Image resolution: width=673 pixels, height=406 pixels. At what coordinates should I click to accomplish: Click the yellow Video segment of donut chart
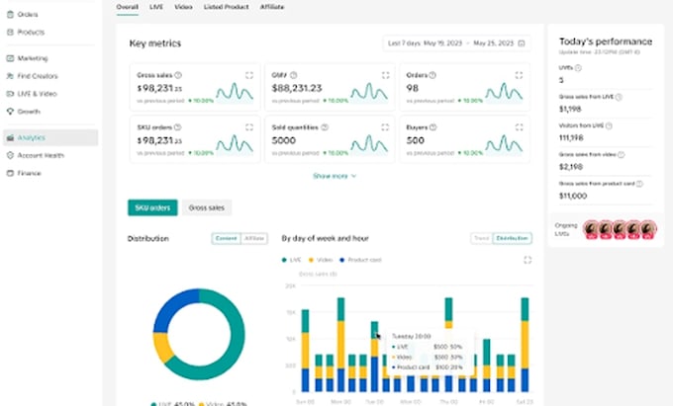[163, 347]
